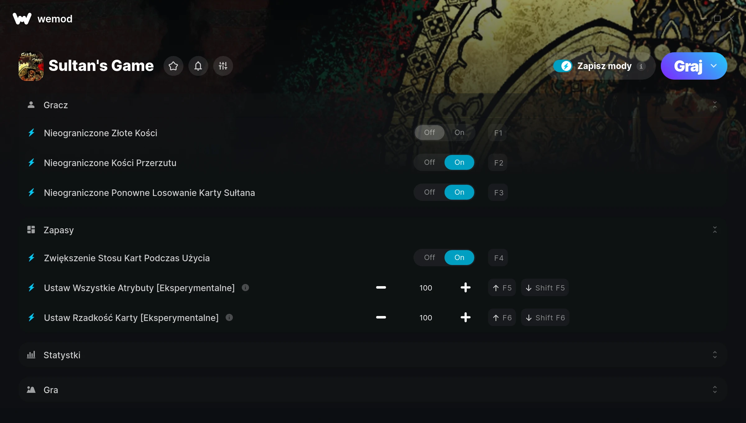Add Sultan's Game to favorites star
The height and width of the screenshot is (423, 746).
click(x=173, y=66)
